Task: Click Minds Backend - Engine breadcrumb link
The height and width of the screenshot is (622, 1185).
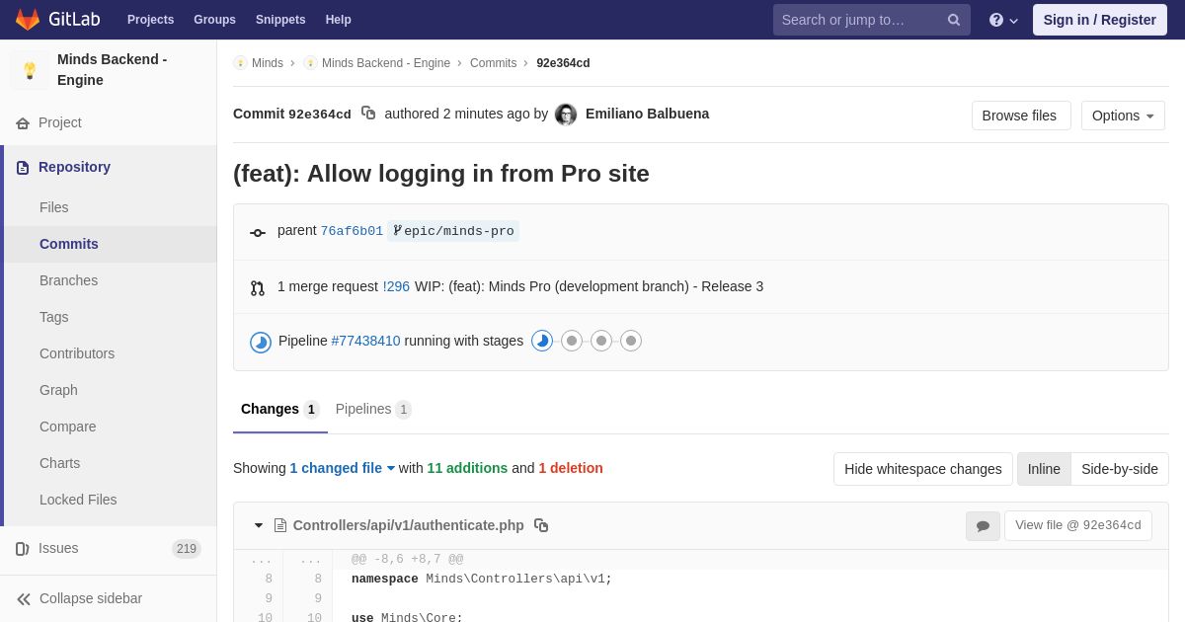Action: coord(386,63)
